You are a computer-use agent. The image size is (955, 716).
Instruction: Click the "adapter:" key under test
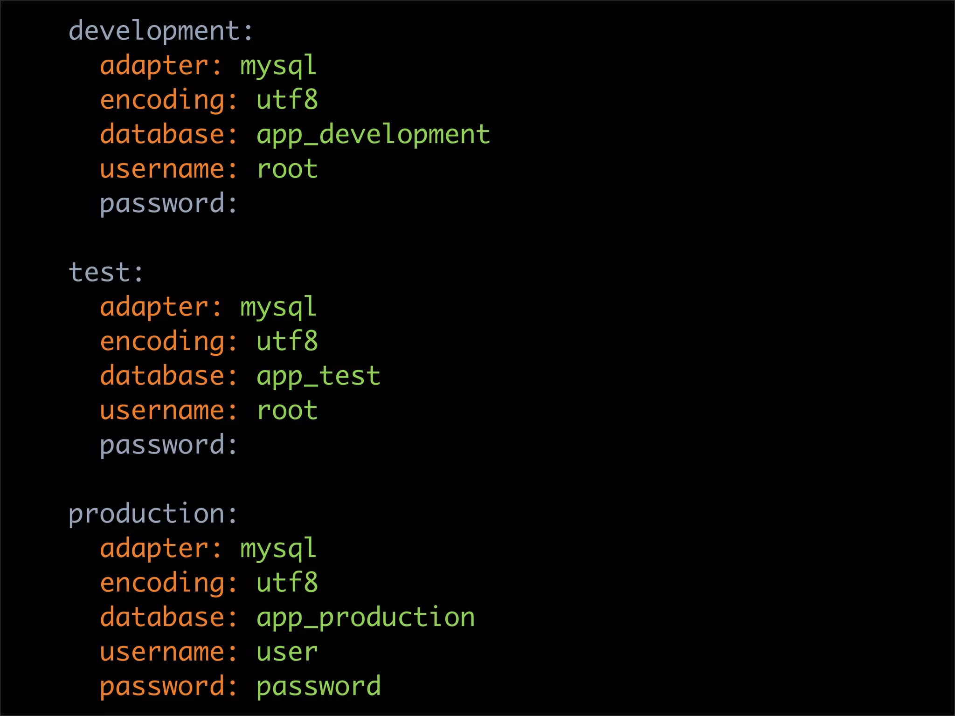tap(161, 308)
